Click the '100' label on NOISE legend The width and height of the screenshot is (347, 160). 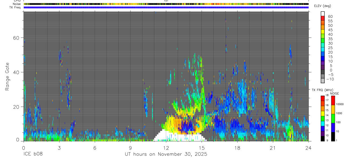click(x=338, y=122)
